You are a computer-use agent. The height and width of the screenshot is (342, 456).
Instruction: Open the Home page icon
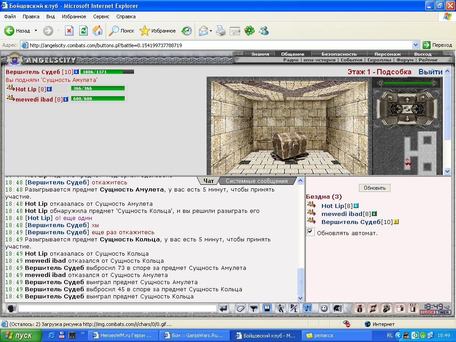pos(98,31)
